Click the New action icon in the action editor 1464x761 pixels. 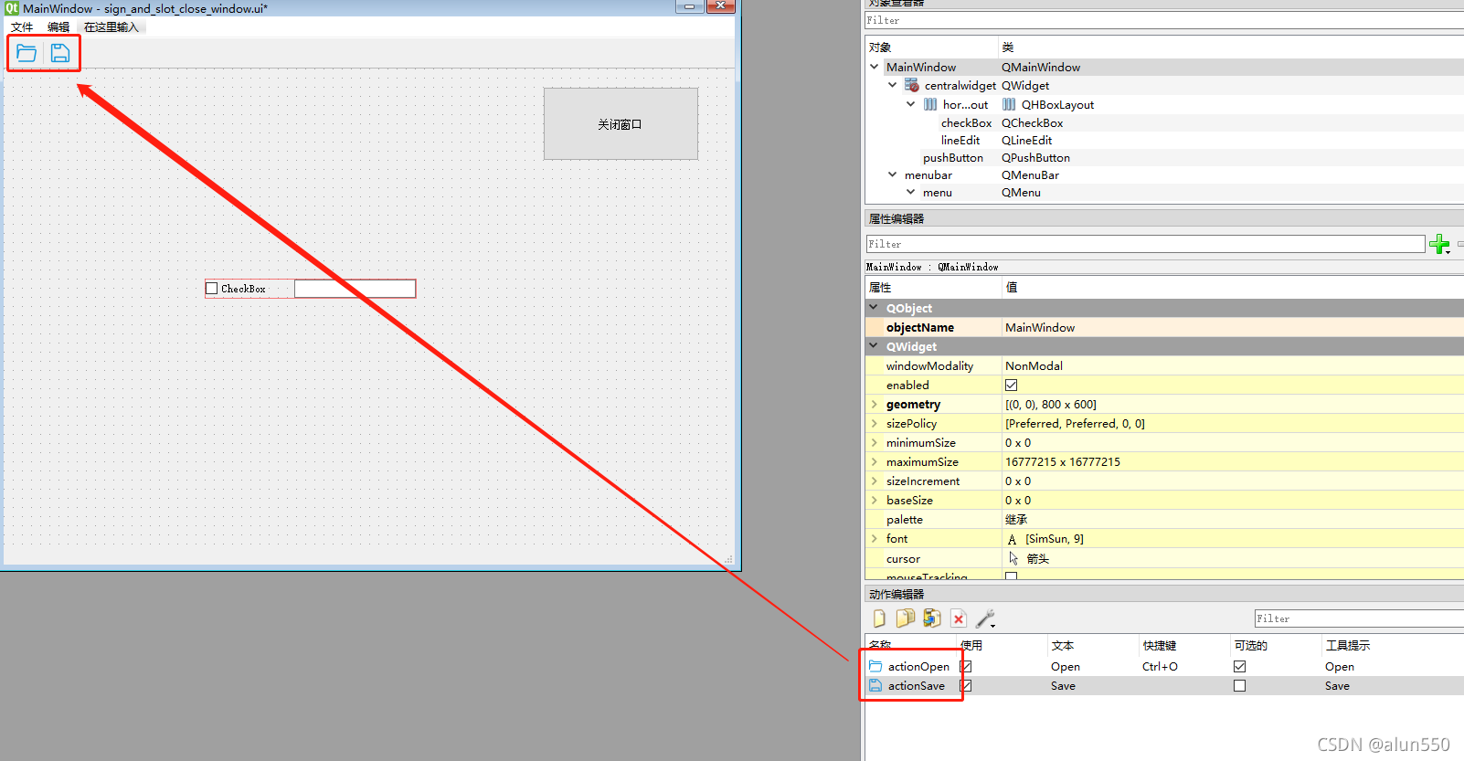tap(879, 618)
